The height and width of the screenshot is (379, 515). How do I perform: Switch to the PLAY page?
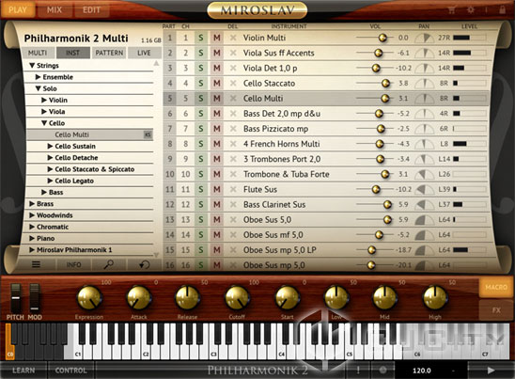18,9
